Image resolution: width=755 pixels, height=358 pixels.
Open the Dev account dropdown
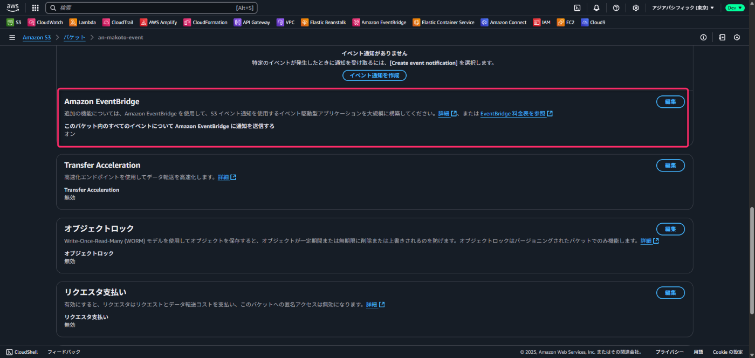pyautogui.click(x=735, y=8)
